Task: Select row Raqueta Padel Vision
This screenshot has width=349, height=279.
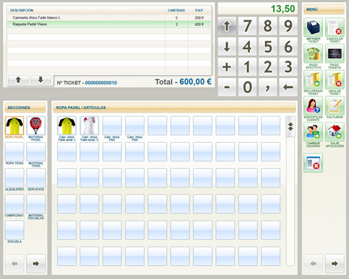Action: pyautogui.click(x=109, y=24)
